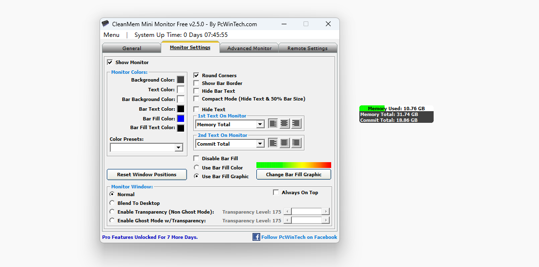
Task: Enable the Always On Top checkbox
Action: pyautogui.click(x=276, y=192)
